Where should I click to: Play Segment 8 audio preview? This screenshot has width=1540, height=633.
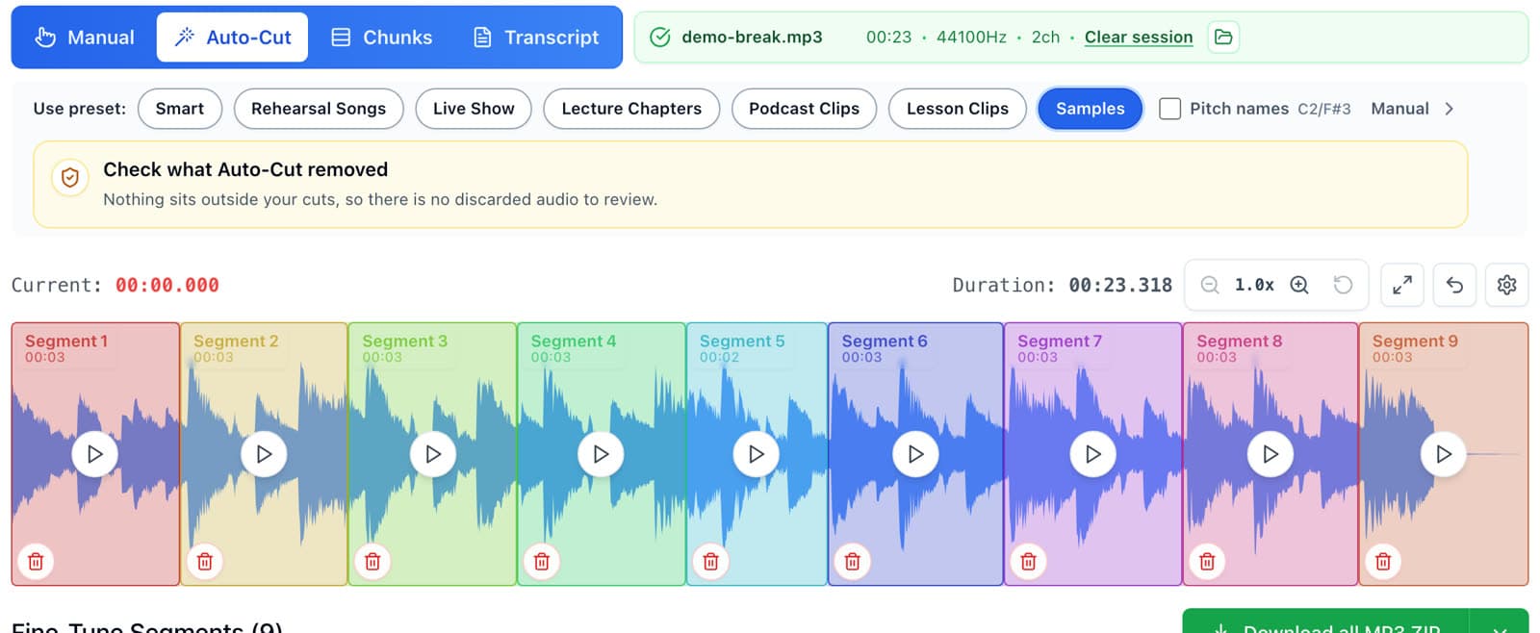[x=1270, y=454]
